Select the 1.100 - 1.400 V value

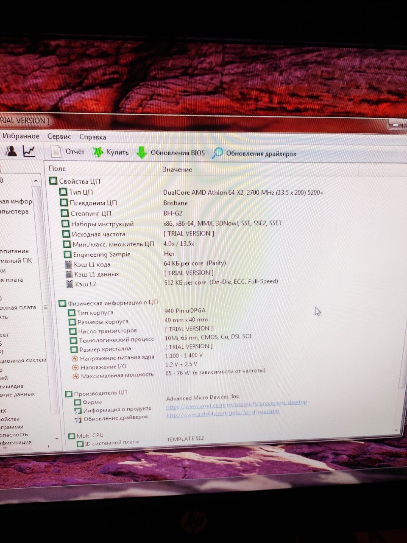click(x=184, y=355)
